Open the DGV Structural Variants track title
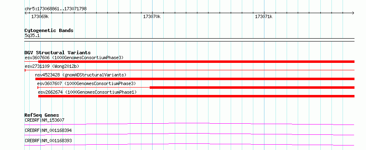Image resolution: width=366 pixels, height=150 pixels. point(58,53)
